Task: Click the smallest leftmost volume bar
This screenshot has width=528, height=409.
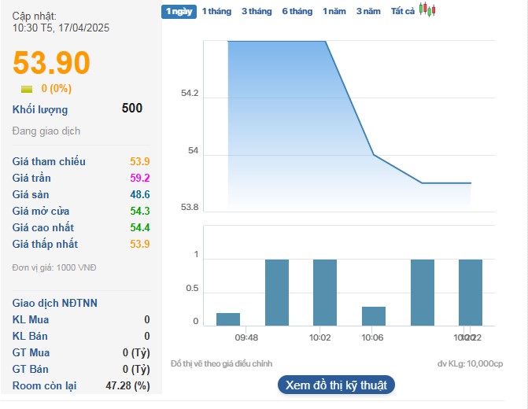Action: 228,319
